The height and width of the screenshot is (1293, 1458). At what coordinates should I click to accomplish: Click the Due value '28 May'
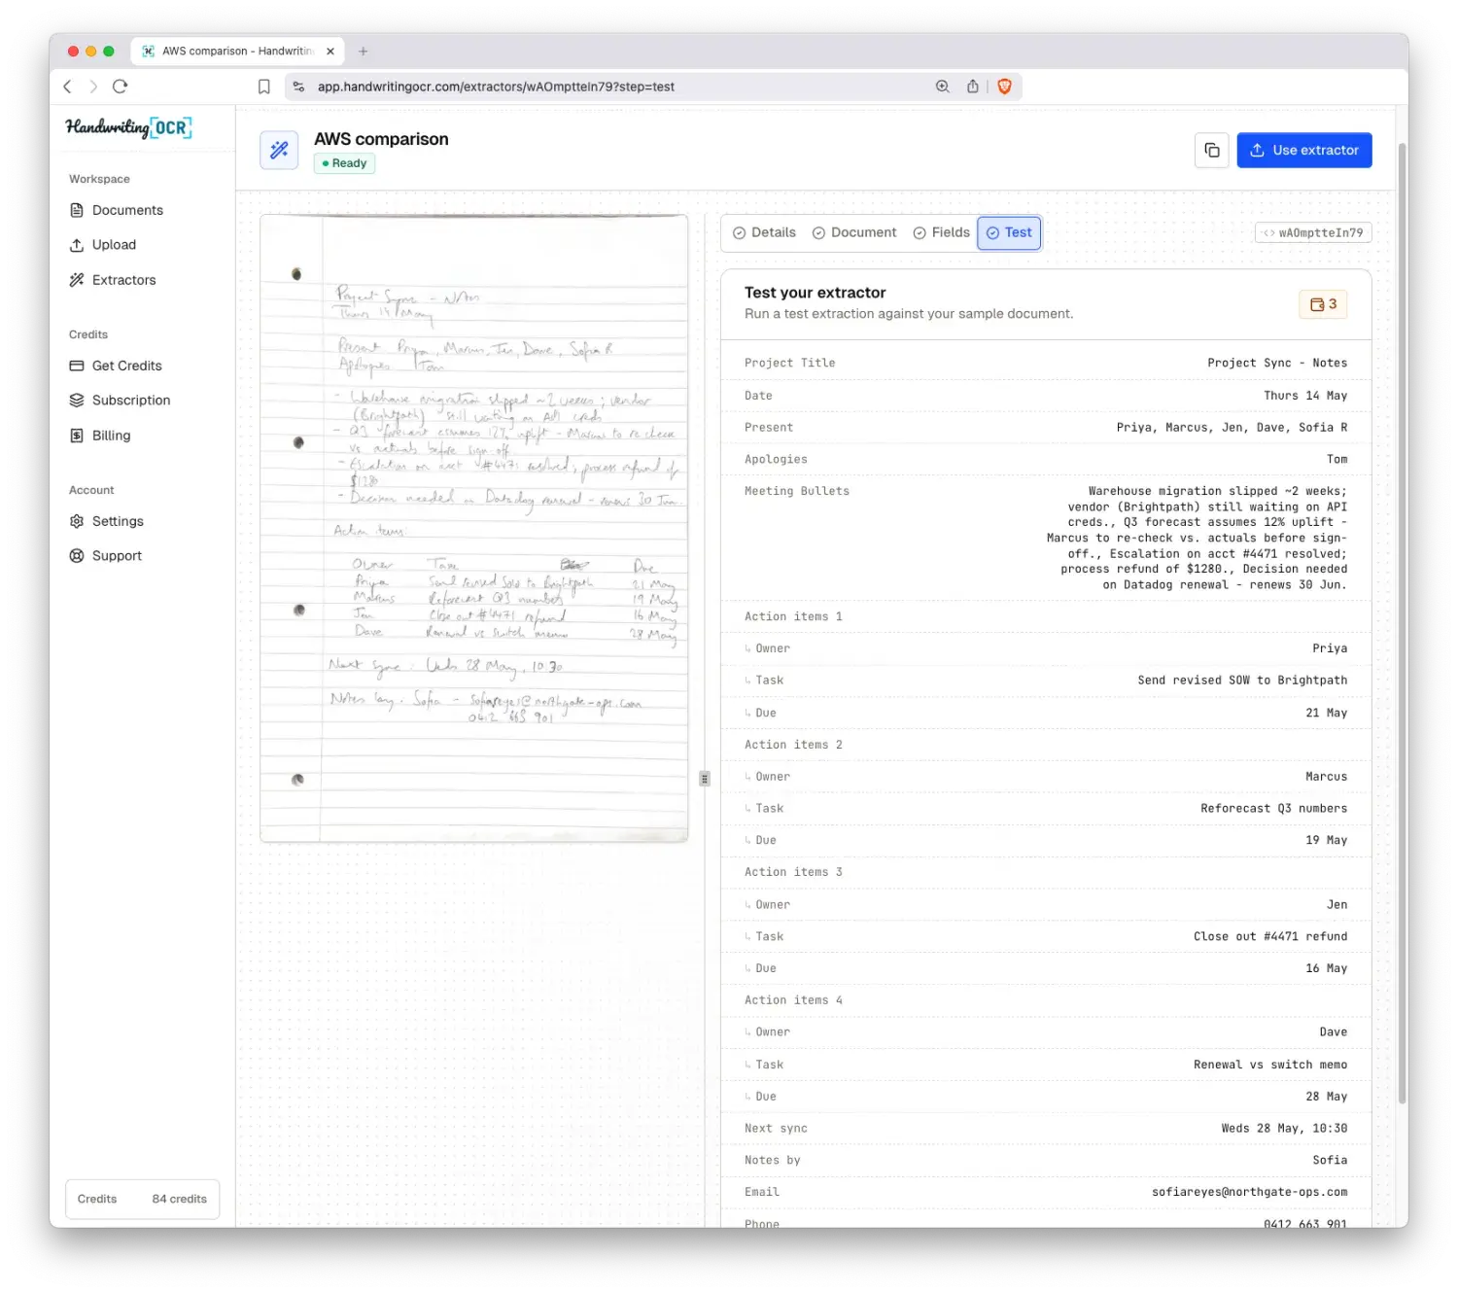[x=1326, y=1097]
